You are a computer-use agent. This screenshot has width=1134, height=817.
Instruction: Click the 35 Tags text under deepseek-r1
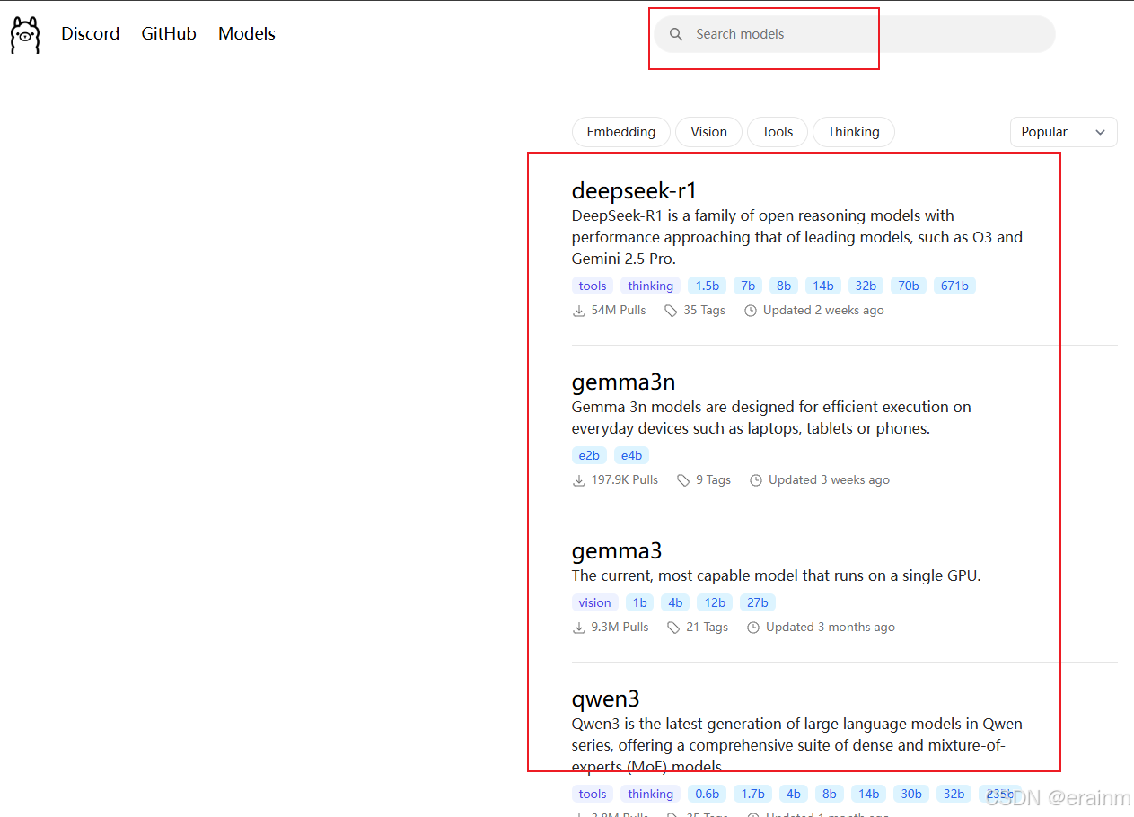[x=704, y=311]
